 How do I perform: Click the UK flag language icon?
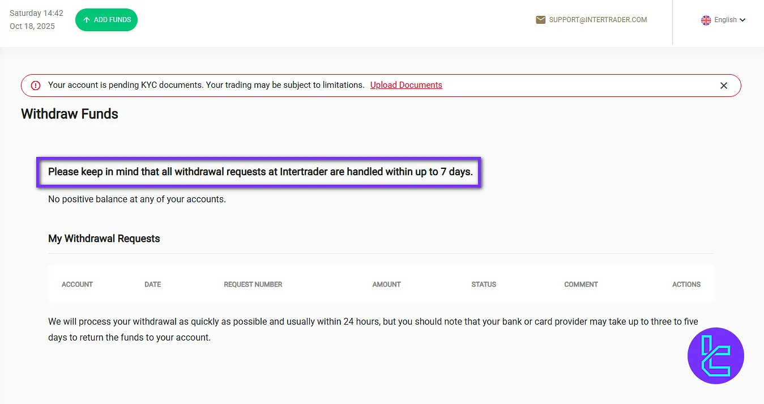(x=706, y=20)
